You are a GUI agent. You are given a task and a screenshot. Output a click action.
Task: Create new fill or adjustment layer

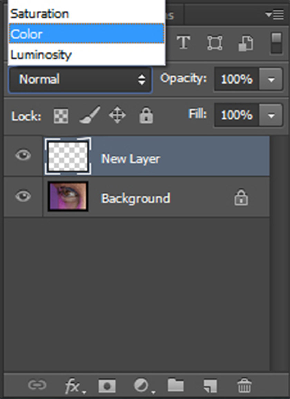142,386
